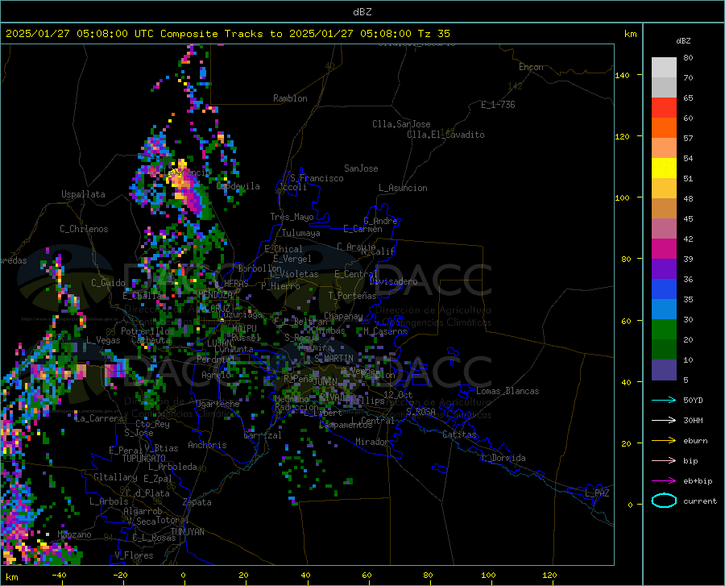Click the 51-54 dBZ yellow color swatch
Screen dimensions: 725x586
(664, 168)
